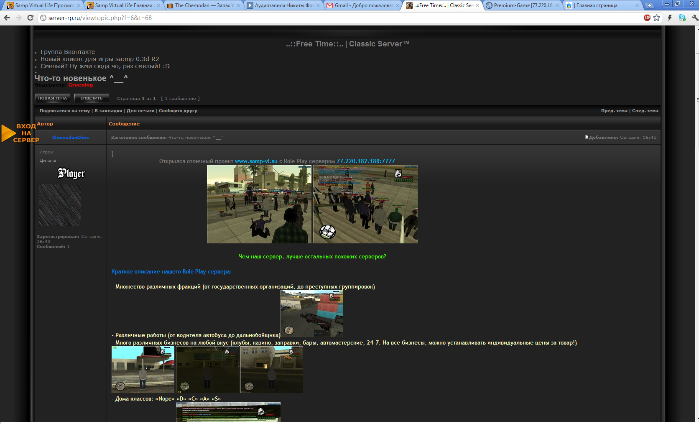Open the middle dark business screenshot
Image resolution: width=699 pixels, height=424 pixels.
pyautogui.click(x=207, y=370)
